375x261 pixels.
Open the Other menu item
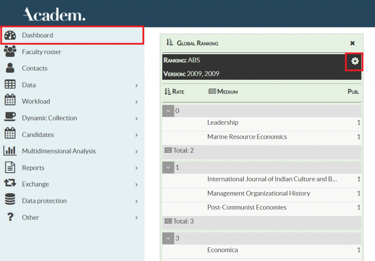click(30, 217)
